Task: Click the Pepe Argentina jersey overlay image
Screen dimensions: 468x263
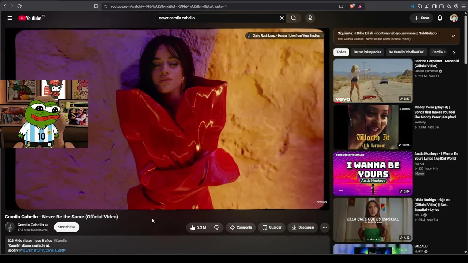Action: pos(44,114)
